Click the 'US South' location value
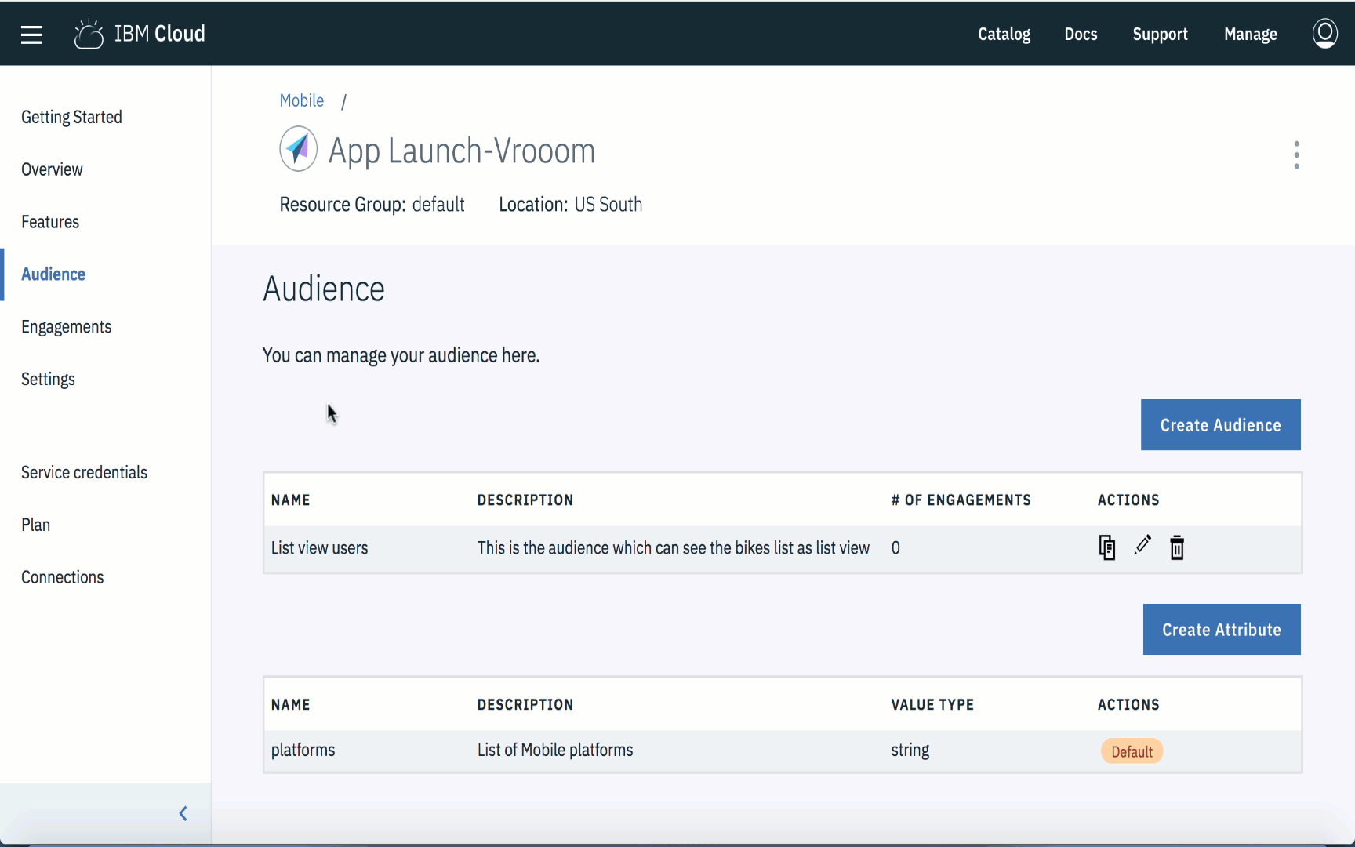This screenshot has width=1355, height=847. click(608, 204)
